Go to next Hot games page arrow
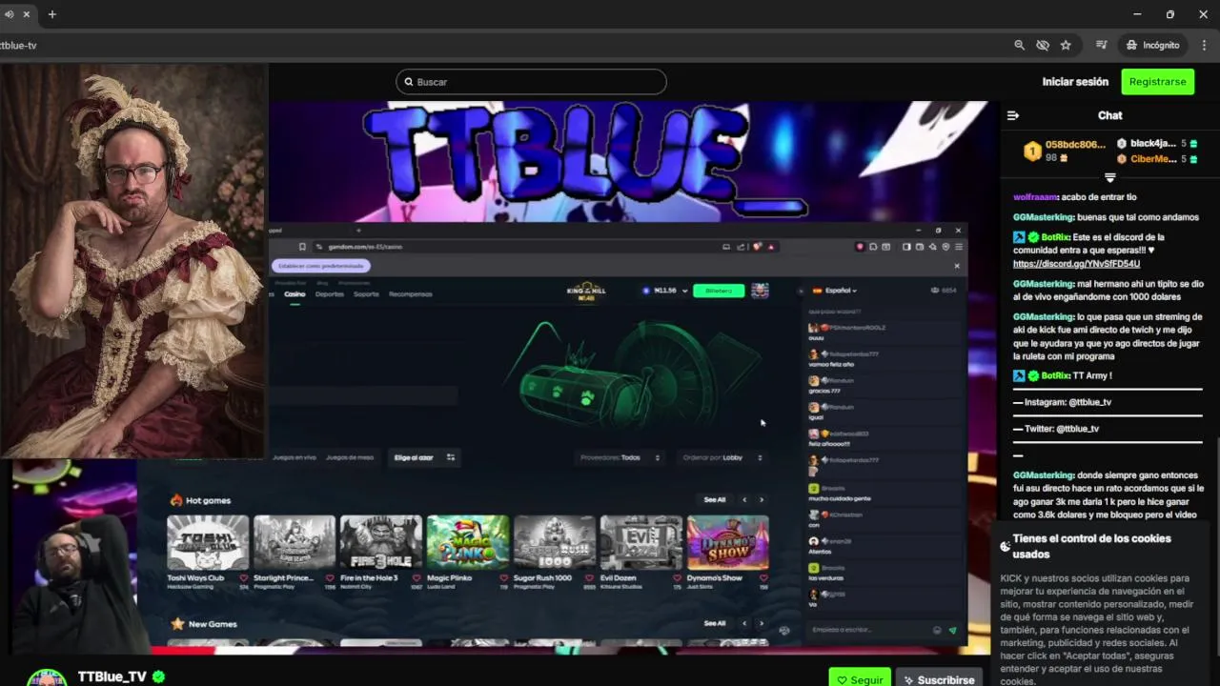1220x686 pixels. click(x=761, y=499)
